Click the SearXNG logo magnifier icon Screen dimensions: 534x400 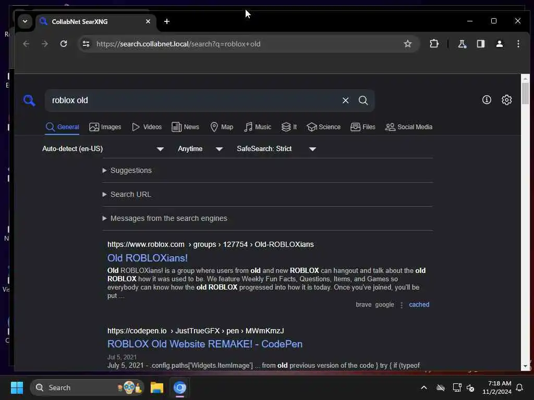click(x=29, y=101)
